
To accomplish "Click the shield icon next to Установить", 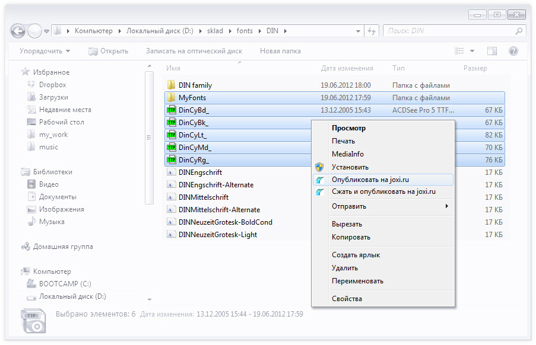I will click(320, 167).
